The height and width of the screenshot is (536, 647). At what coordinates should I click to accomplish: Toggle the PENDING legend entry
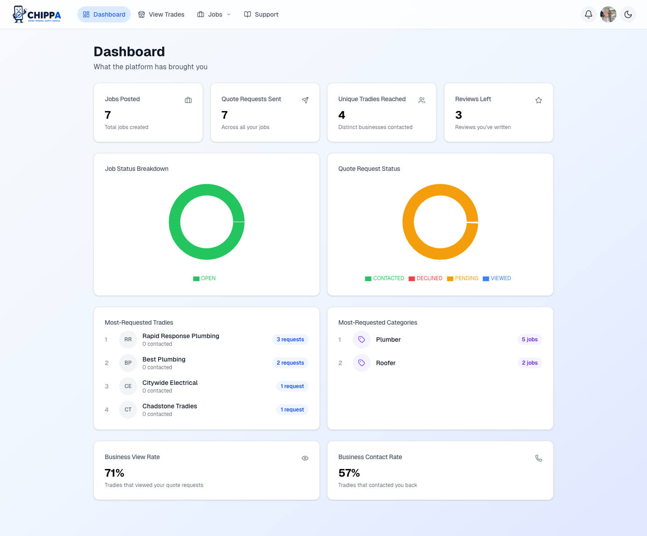click(x=463, y=278)
